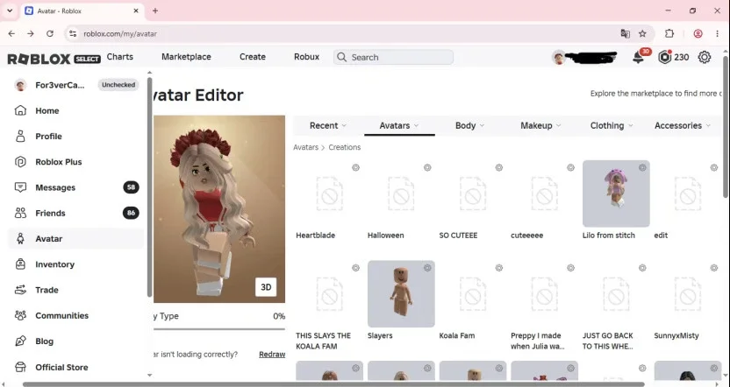Expand the Accessories dropdown
The image size is (730, 387).
coord(683,125)
